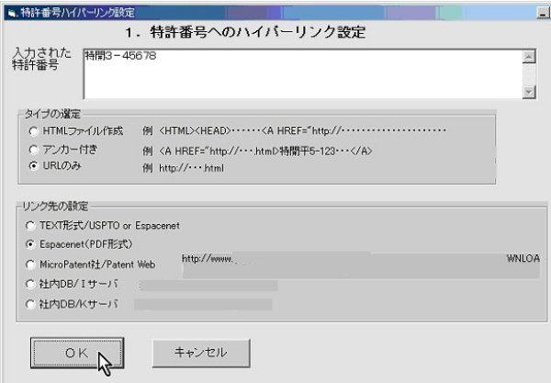Select MicroPatent社/Patent Web radio option
The width and height of the screenshot is (551, 383).
32,265
